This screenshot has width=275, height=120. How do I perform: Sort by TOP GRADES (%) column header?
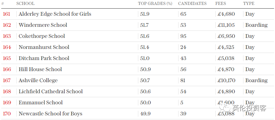(x=155, y=3)
